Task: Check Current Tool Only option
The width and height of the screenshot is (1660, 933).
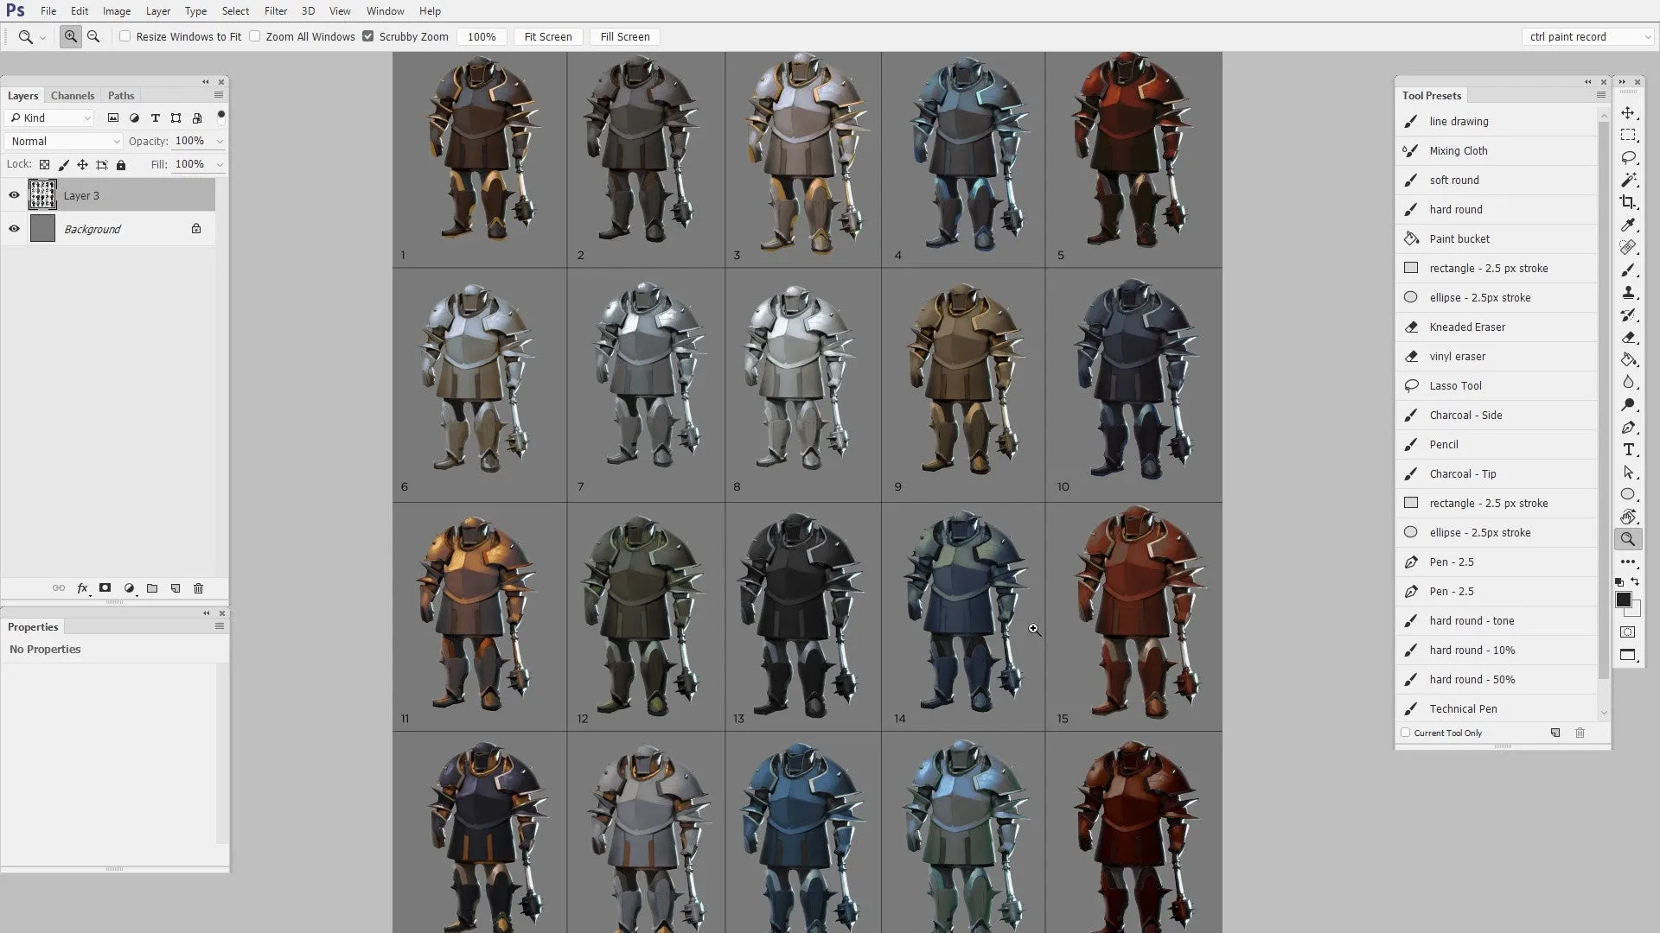Action: point(1406,733)
